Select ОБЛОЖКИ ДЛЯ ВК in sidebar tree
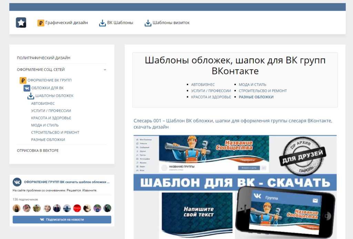 click(x=48, y=88)
